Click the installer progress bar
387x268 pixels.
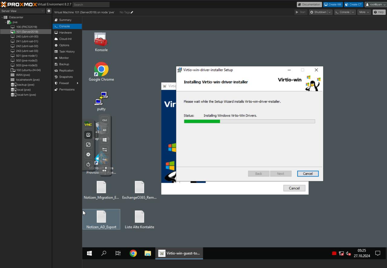[x=249, y=121]
